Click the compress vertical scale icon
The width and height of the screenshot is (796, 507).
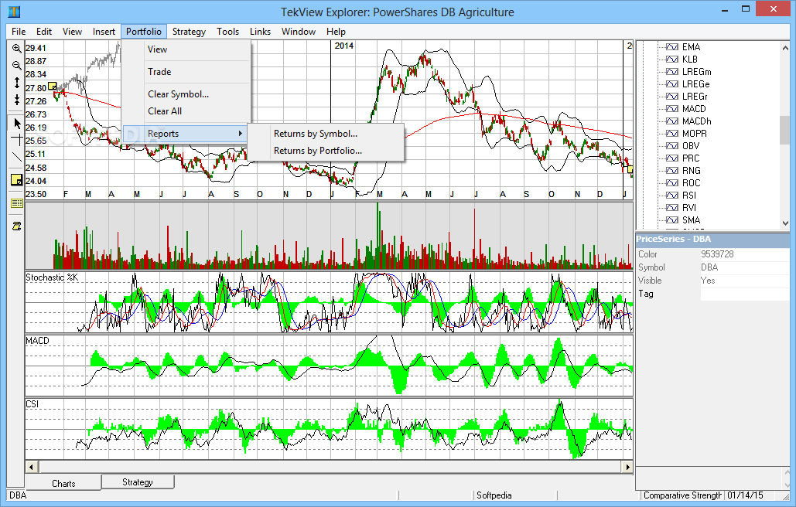(17, 100)
